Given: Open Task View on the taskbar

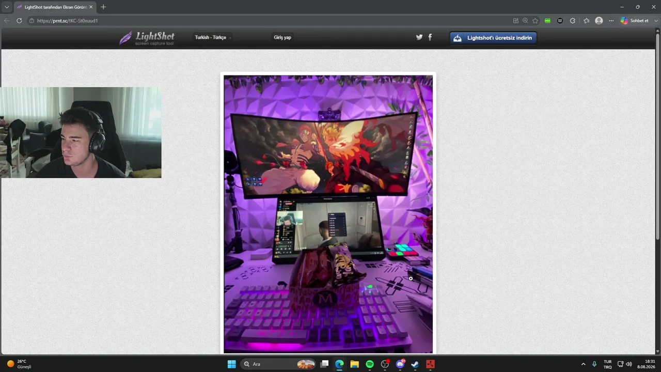Looking at the screenshot, I should pos(324,364).
